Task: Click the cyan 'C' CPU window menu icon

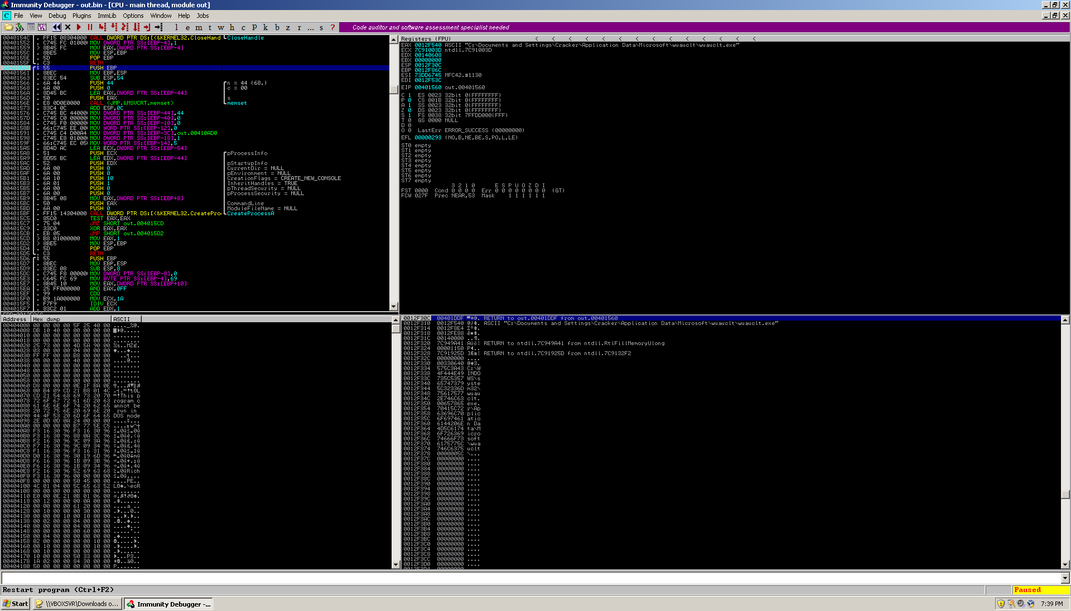Action: [7, 16]
